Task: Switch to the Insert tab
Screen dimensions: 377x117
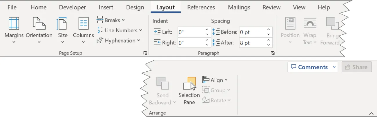Action: (106, 7)
